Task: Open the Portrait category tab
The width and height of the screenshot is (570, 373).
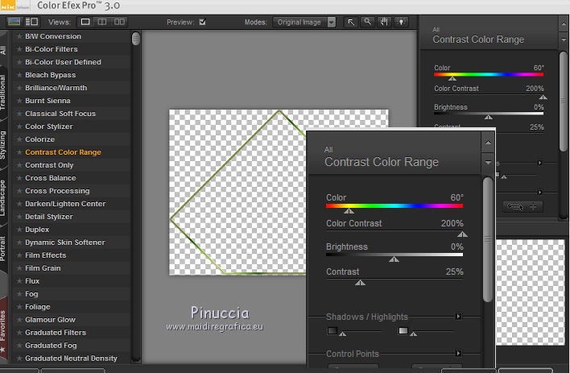Action: (x=3, y=248)
